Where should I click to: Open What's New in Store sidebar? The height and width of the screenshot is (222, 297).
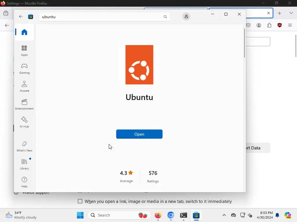click(x=24, y=146)
